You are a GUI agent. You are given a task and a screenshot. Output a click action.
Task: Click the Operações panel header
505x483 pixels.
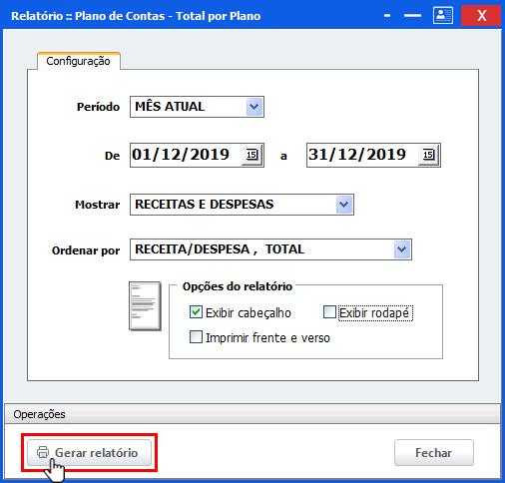[252, 414]
